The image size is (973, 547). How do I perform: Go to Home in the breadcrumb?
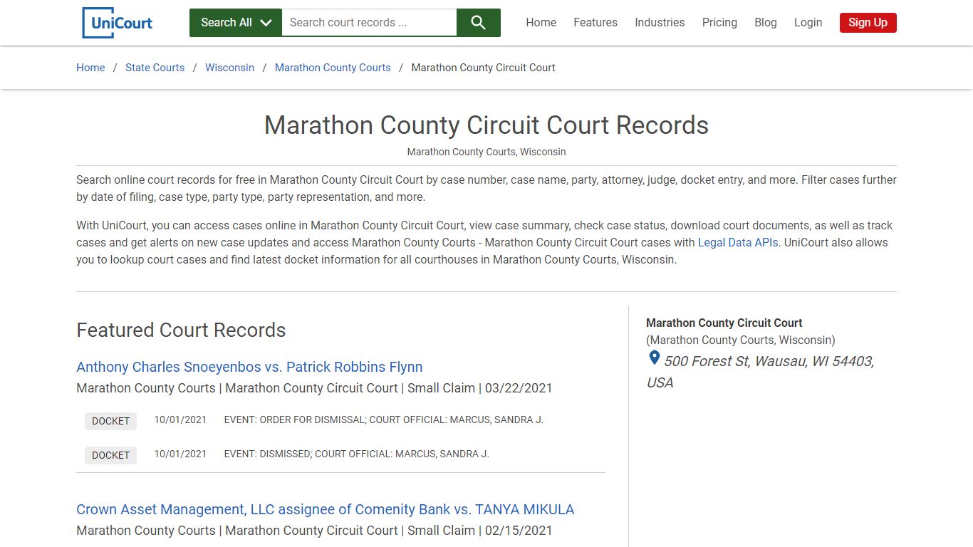(x=90, y=68)
